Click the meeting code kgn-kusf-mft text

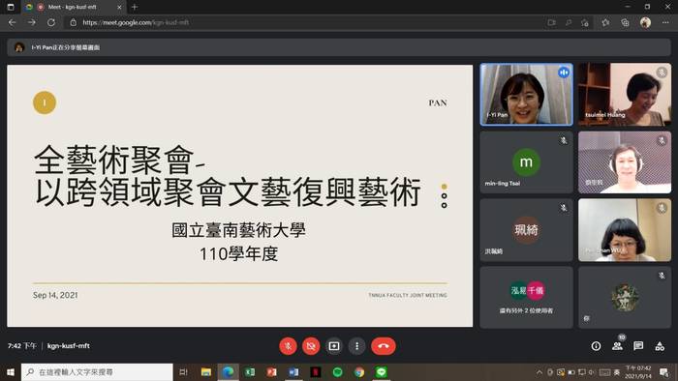pos(69,346)
